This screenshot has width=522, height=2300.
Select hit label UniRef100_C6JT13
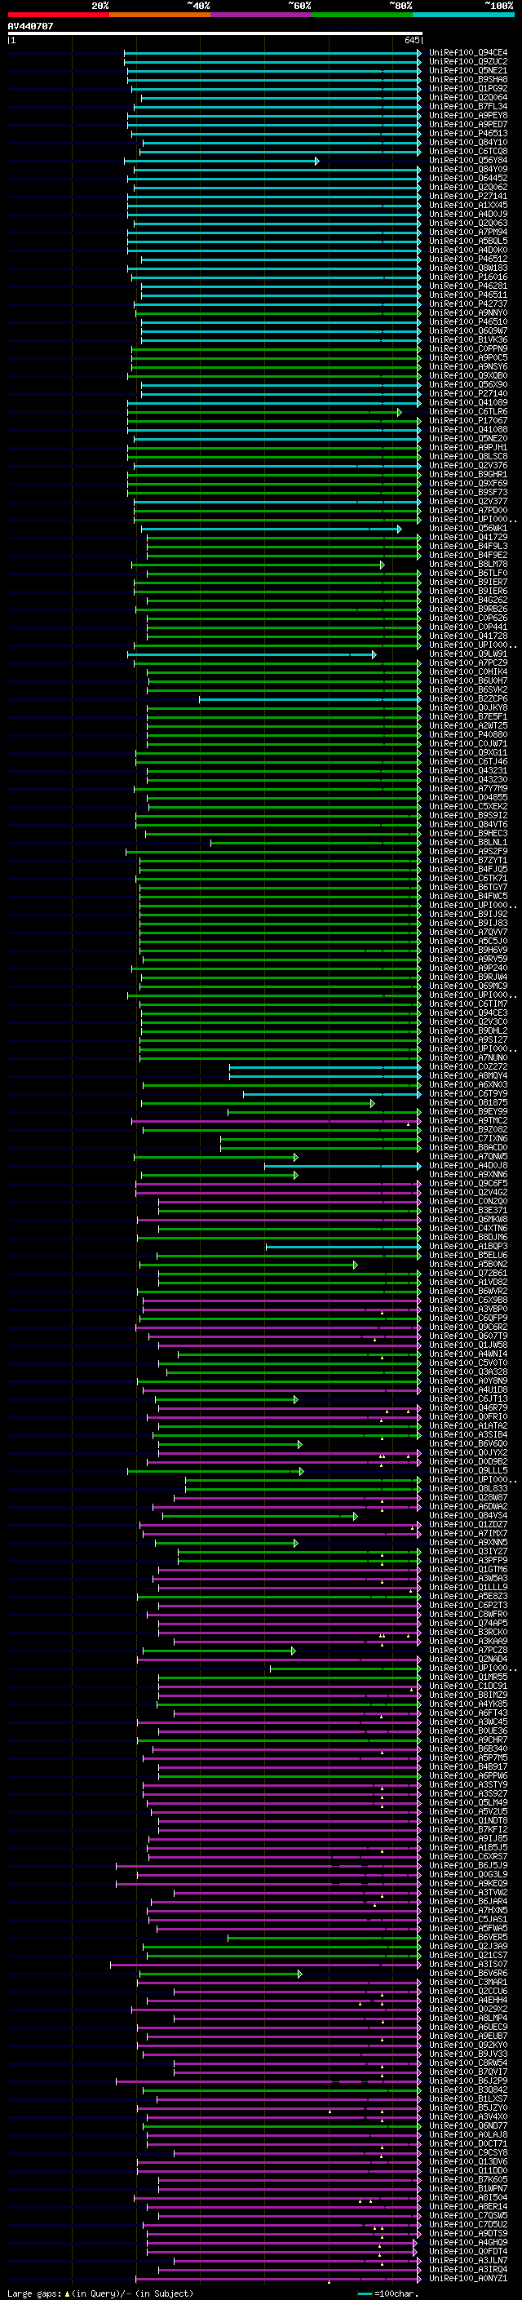[468, 1399]
